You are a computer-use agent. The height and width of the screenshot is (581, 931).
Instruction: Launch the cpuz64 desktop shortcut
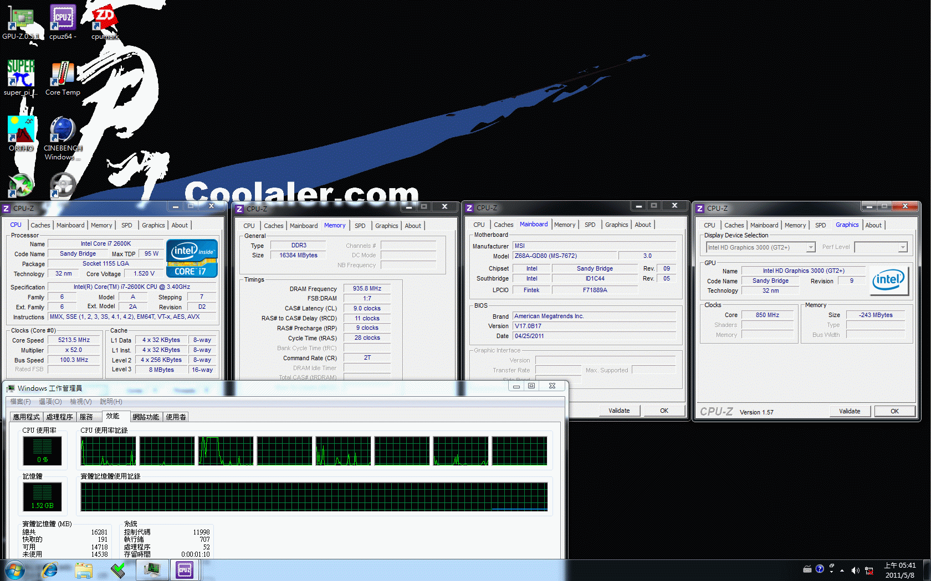click(63, 22)
